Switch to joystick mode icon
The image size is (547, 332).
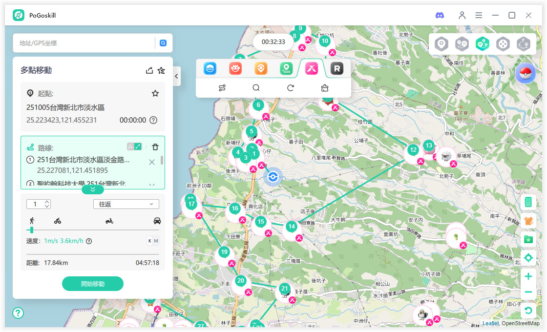(x=503, y=44)
